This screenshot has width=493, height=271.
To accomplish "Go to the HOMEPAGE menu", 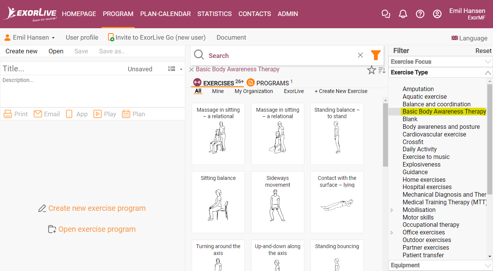I will (79, 14).
